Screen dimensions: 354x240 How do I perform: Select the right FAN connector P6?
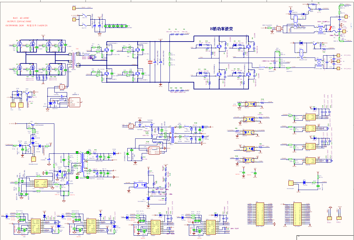[21, 105]
